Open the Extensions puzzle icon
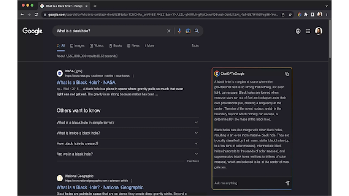This screenshot has height=196, width=349. 306,14
